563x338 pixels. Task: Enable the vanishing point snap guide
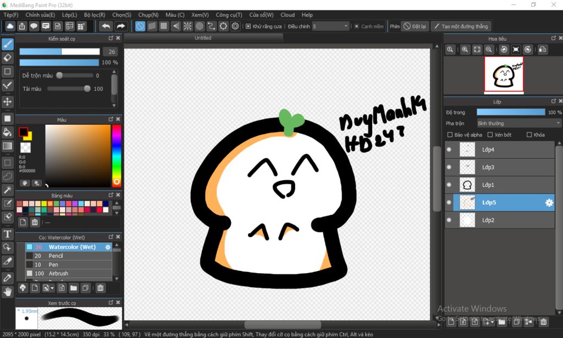[x=176, y=26]
